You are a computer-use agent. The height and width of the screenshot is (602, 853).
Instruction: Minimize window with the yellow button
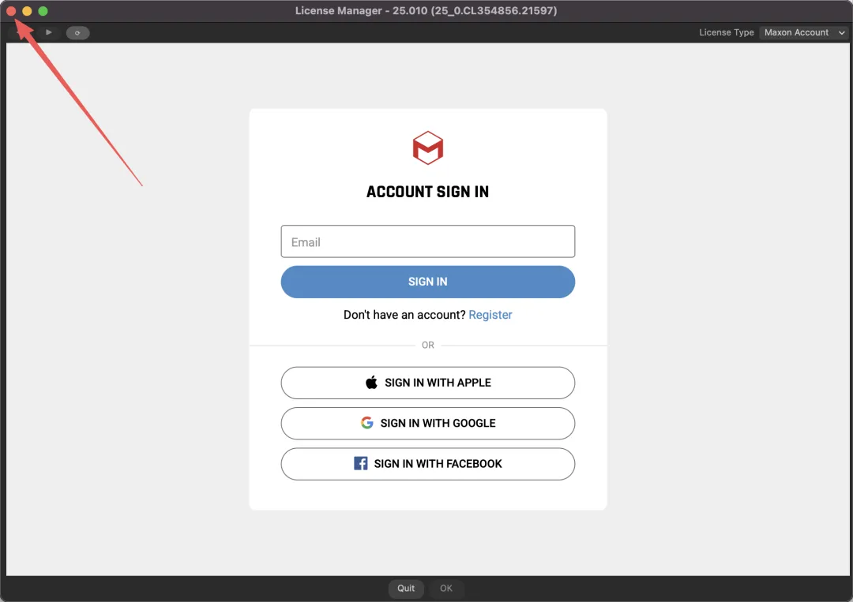(x=27, y=11)
